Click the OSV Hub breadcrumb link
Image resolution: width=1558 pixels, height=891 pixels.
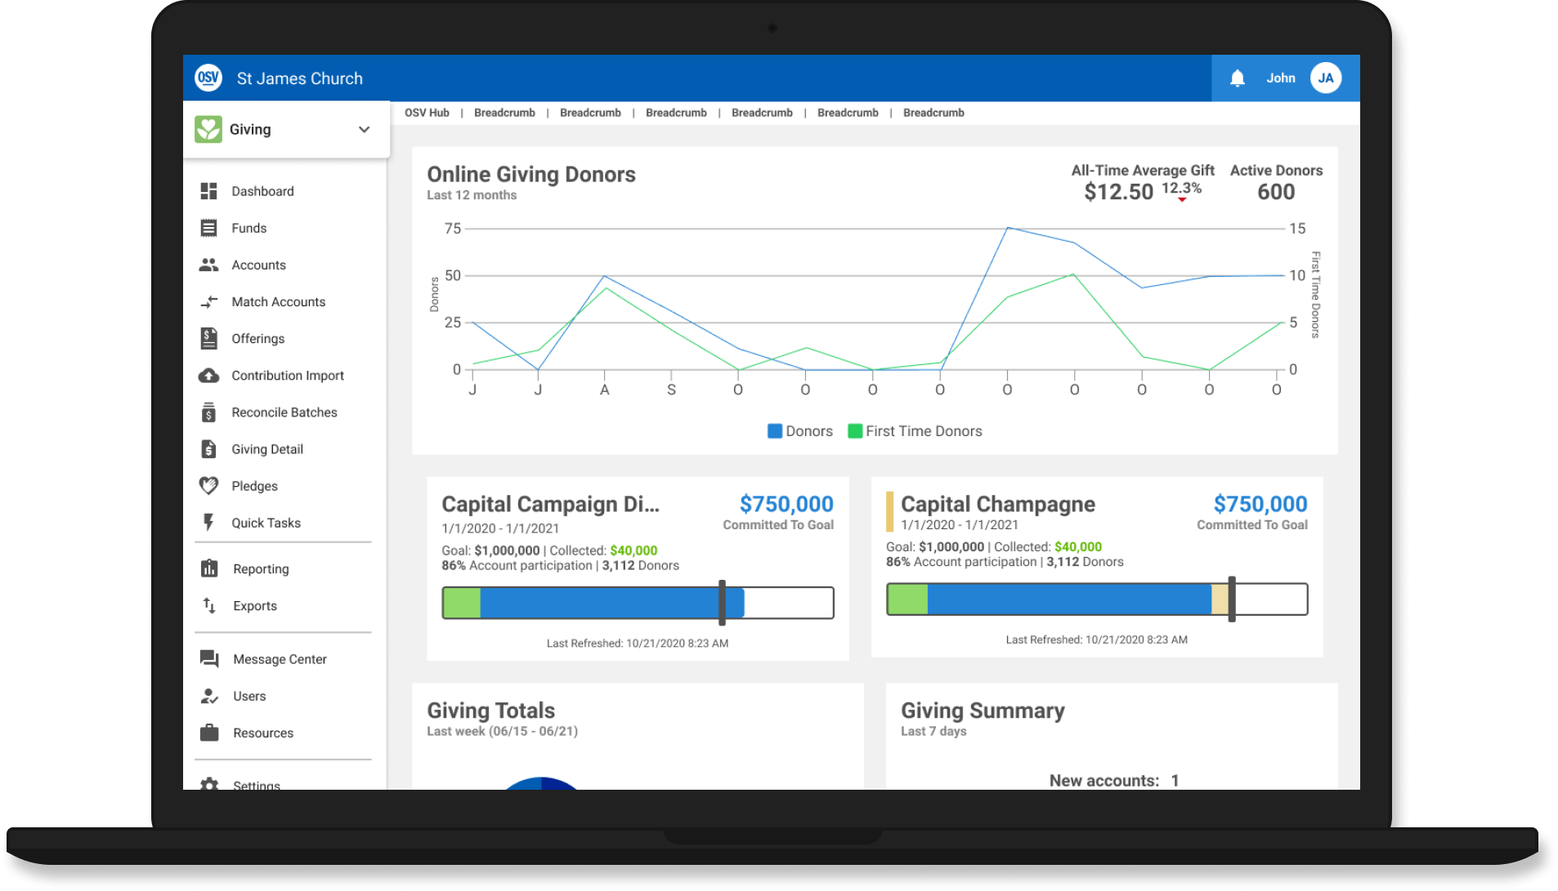coord(427,113)
